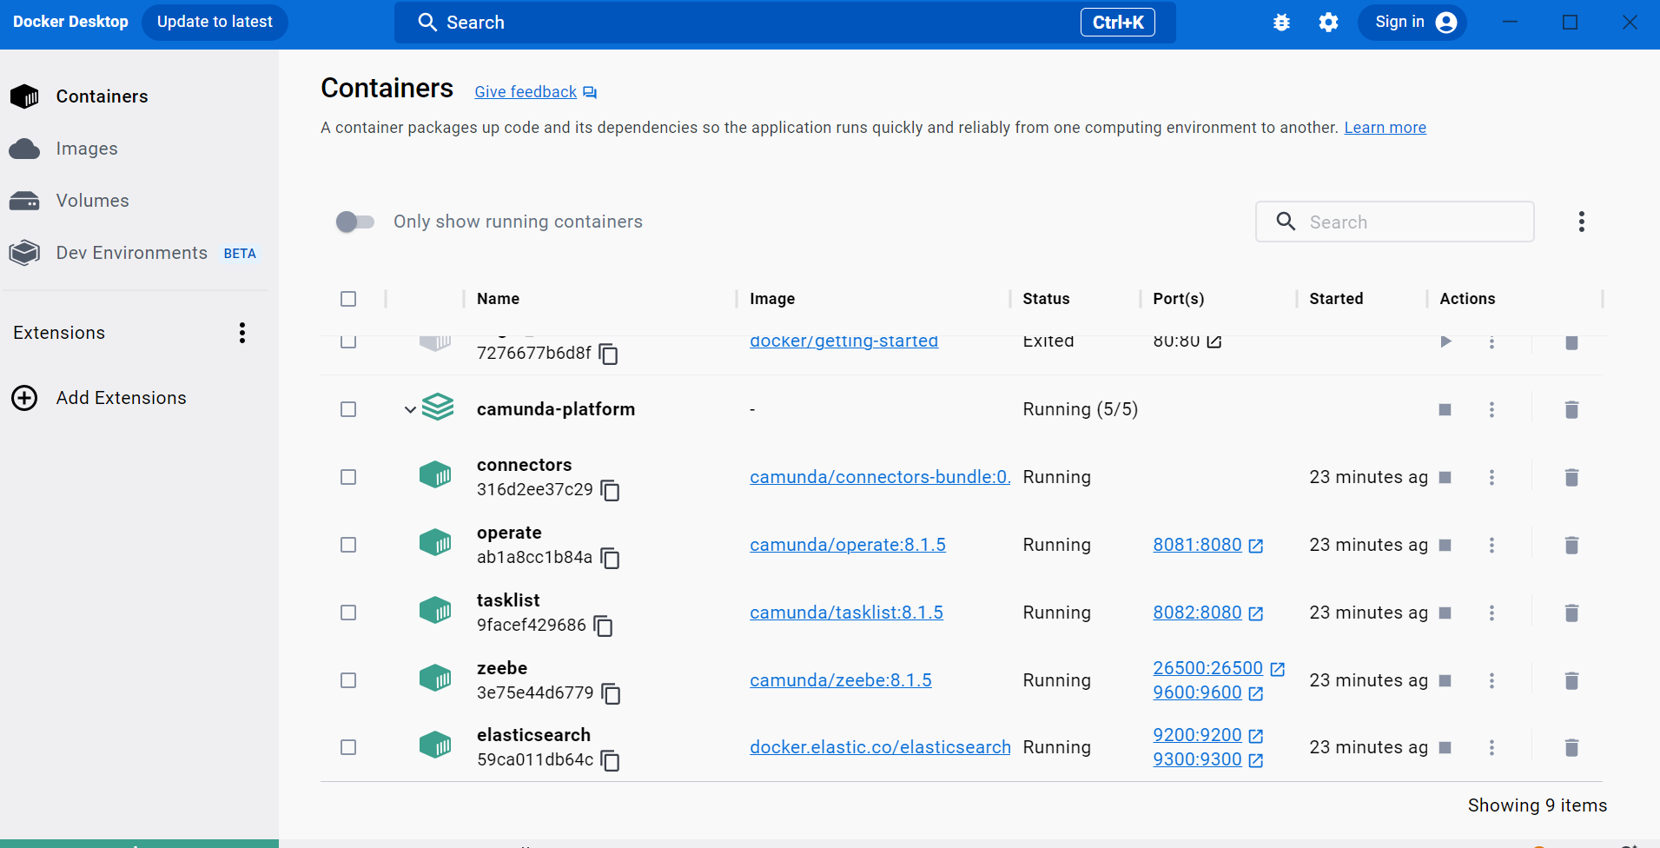Stop the camunda-platform stack
1660x848 pixels.
point(1445,409)
